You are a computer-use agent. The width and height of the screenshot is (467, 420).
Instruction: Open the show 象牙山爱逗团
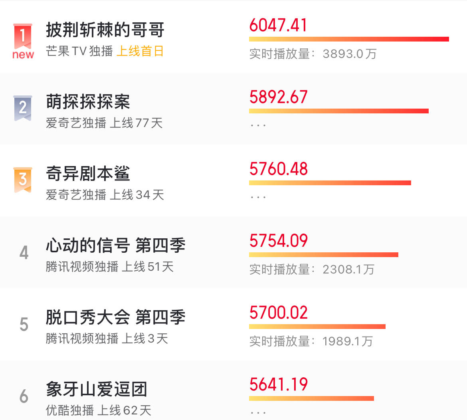pyautogui.click(x=97, y=389)
